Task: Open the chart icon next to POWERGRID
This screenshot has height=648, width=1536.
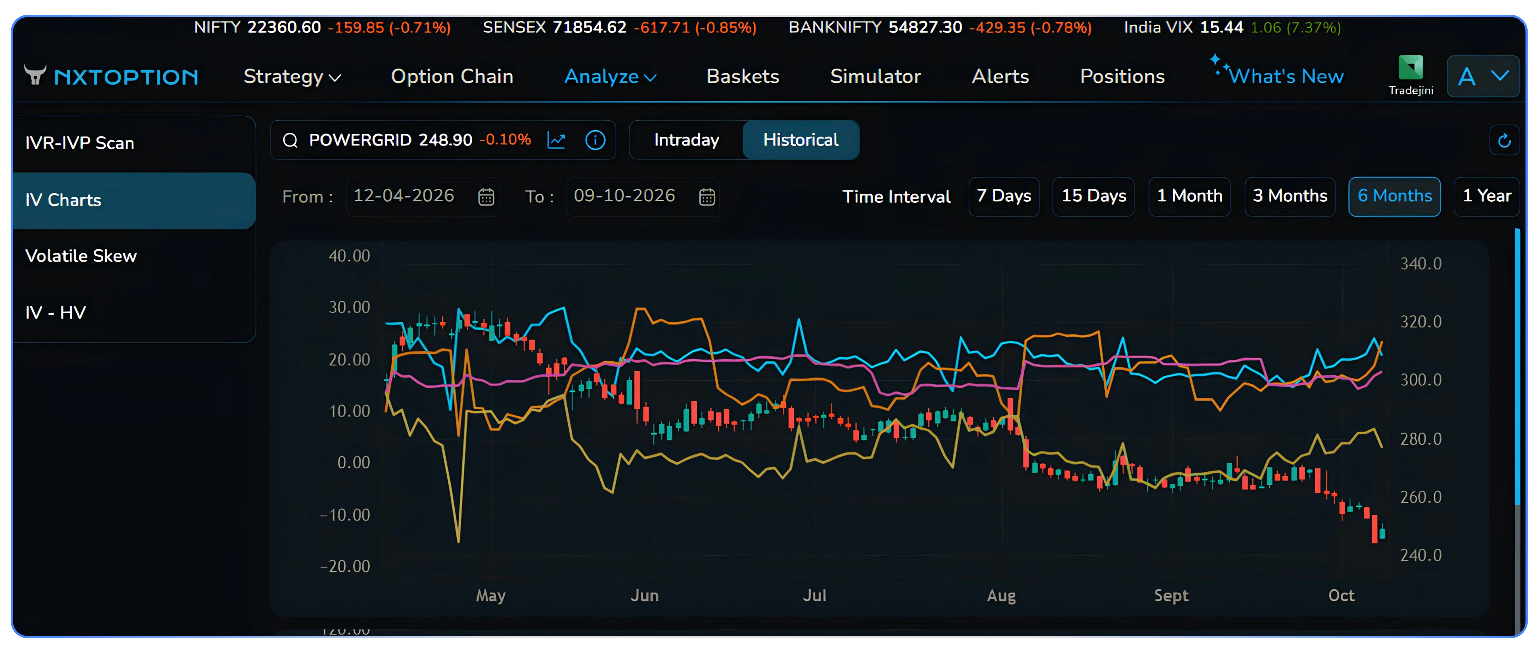Action: 556,140
